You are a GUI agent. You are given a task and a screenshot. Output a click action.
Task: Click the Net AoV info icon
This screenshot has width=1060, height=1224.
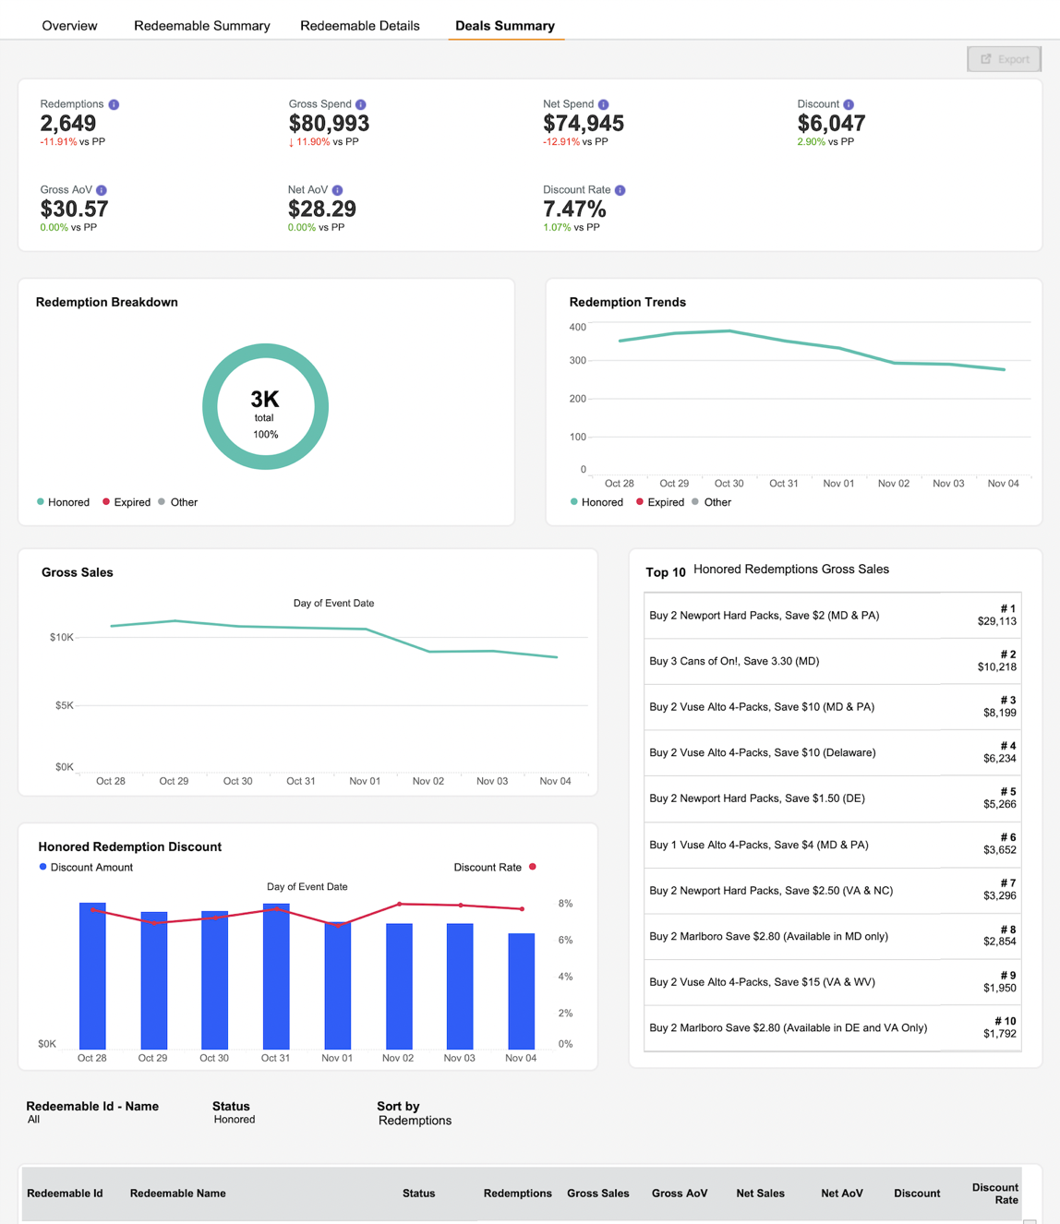[x=337, y=190]
